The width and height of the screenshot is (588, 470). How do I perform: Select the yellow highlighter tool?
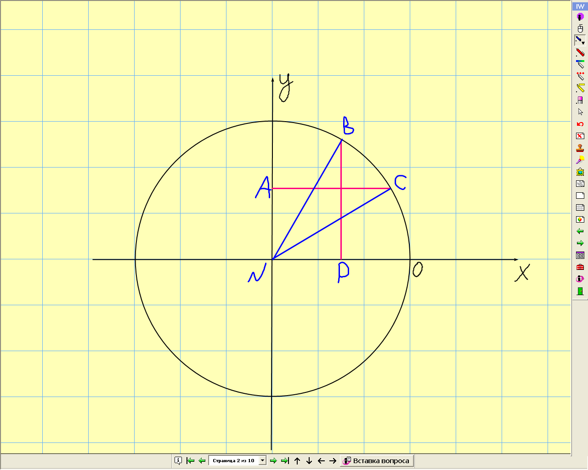pyautogui.click(x=580, y=88)
